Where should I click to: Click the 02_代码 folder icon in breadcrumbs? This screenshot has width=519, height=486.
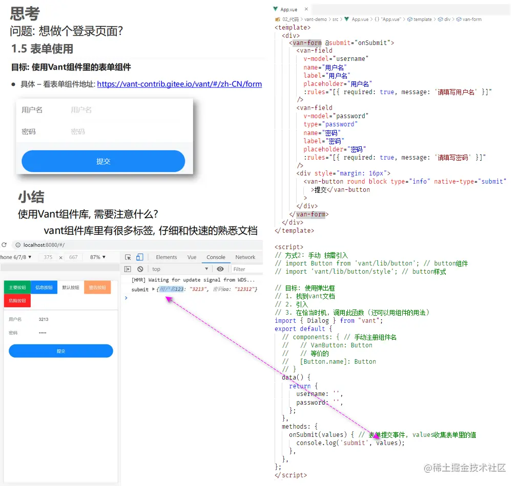coord(278,19)
